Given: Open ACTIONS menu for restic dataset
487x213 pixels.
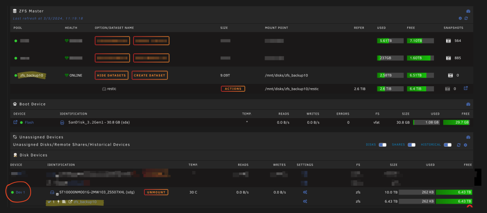Looking at the screenshot, I should click(x=233, y=89).
